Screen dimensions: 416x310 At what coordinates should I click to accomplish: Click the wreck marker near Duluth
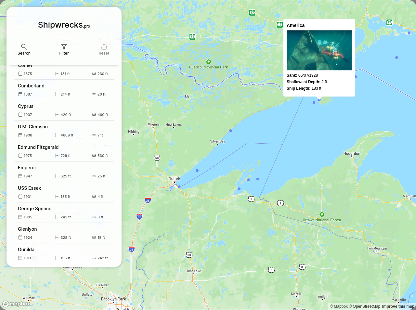(179, 187)
